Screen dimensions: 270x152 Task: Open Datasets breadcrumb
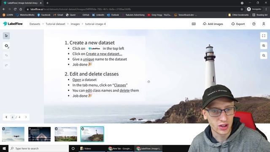[35, 24]
